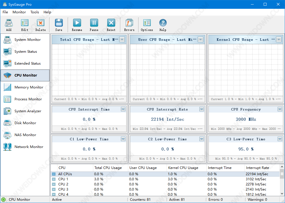The image size is (285, 203).
Task: Select System Monitor in the sidebar
Action: coord(25,40)
